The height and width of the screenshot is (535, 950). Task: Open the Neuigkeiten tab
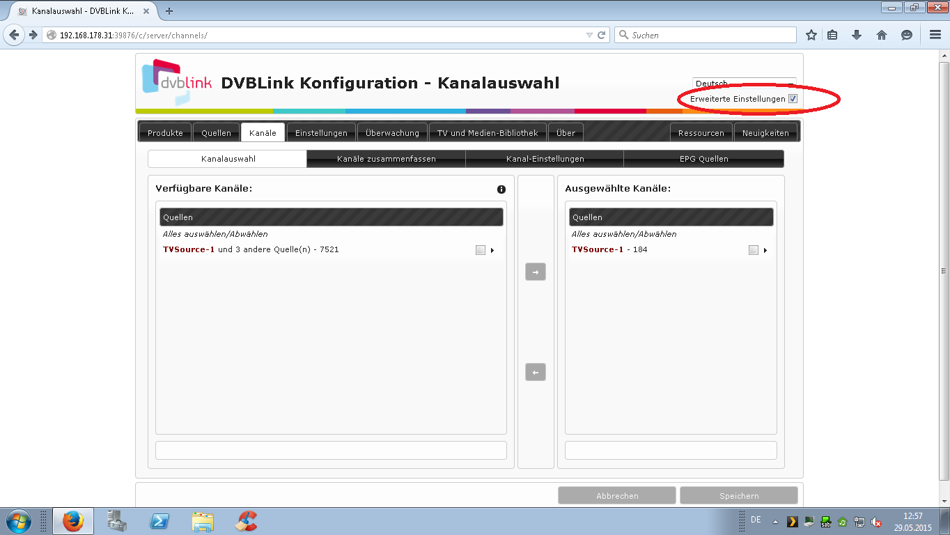pyautogui.click(x=765, y=132)
